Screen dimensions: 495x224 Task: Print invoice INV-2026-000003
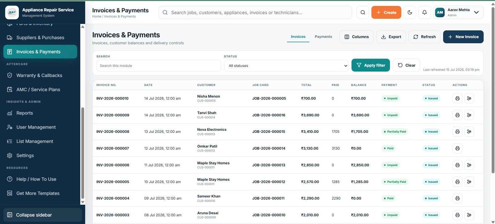pos(457,215)
